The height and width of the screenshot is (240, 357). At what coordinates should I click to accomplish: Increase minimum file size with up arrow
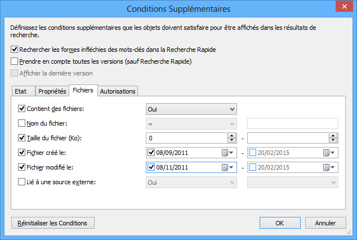point(231,135)
